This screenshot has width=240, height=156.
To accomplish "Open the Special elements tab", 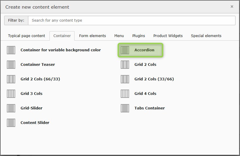I will [x=206, y=36].
